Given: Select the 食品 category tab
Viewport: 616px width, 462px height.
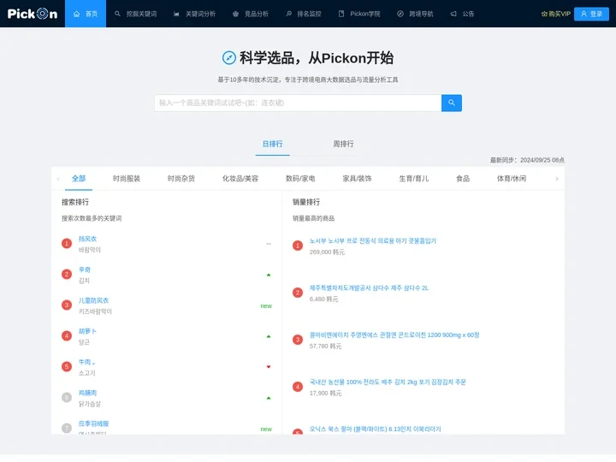Looking at the screenshot, I should click(x=463, y=179).
